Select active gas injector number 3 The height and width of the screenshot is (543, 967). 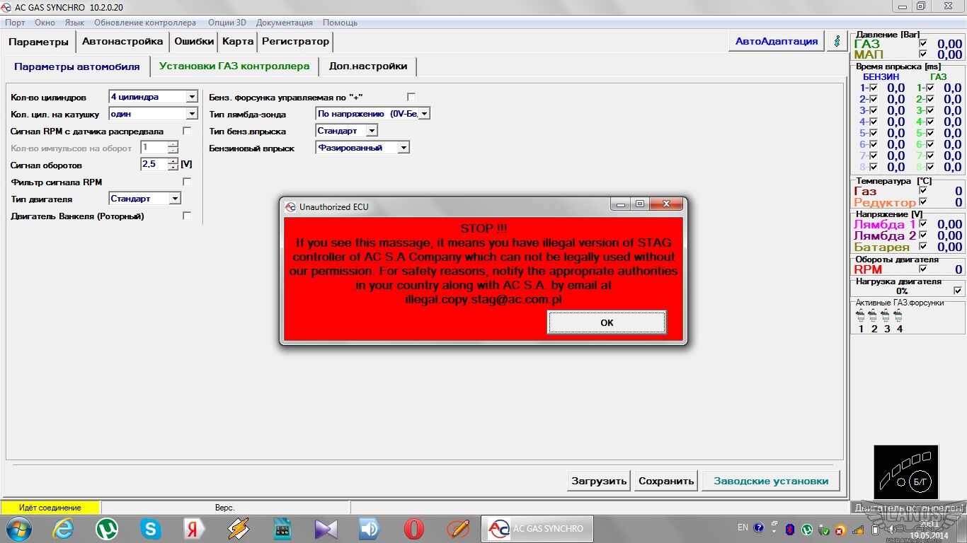886,315
